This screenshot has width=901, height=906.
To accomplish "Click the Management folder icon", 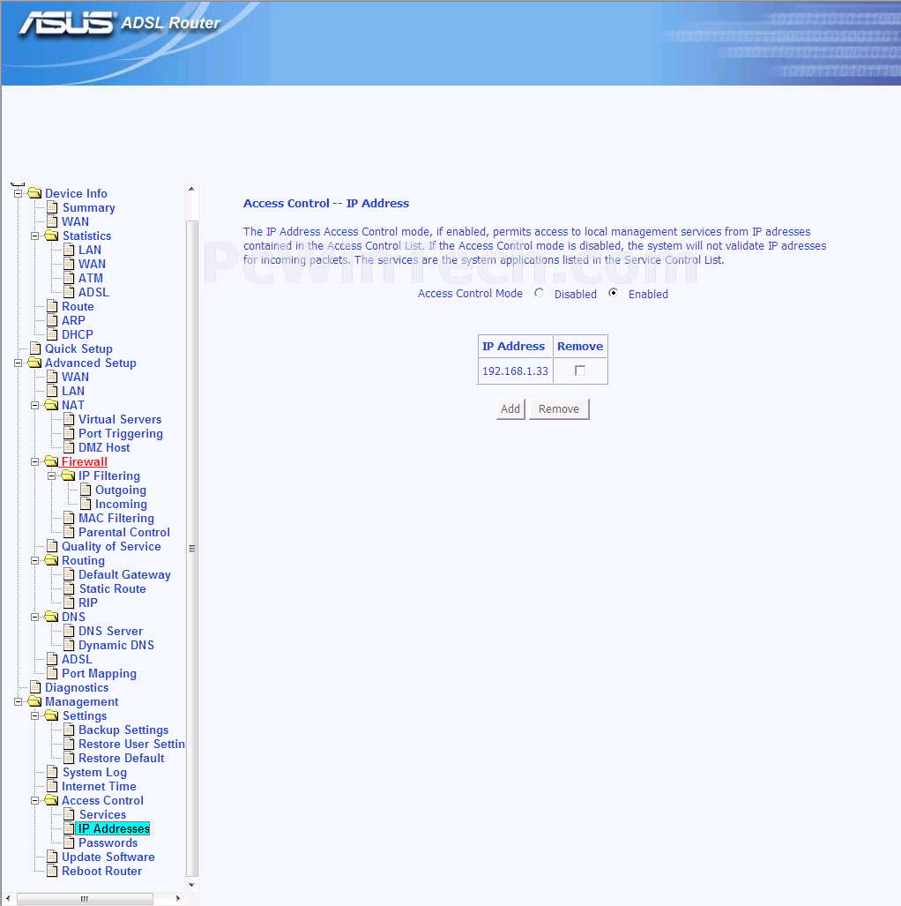I will click(34, 700).
